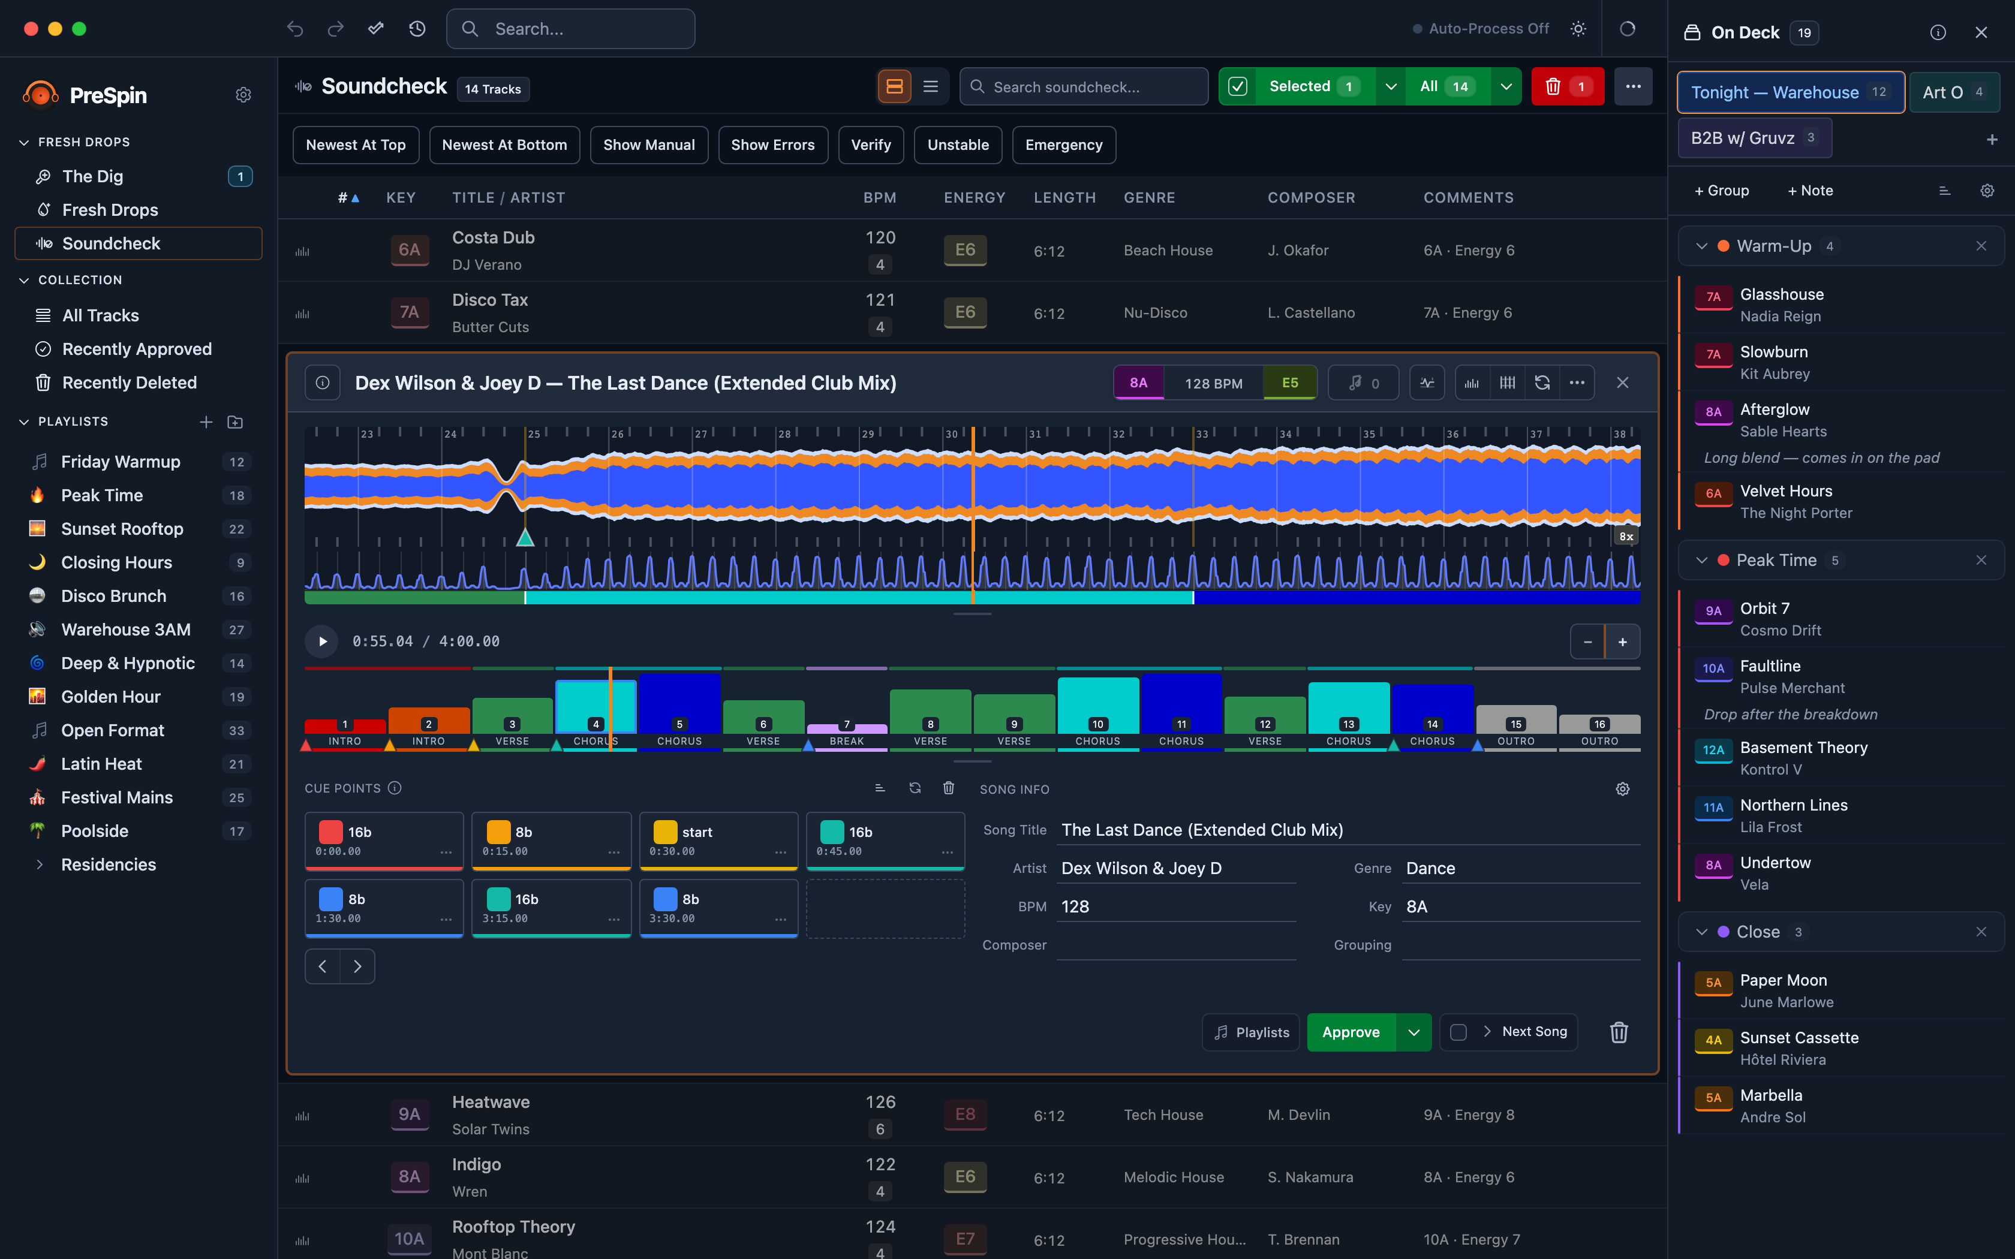Click the yellow start cue swatch at 0:30.00
Viewport: 2015px width, 1259px height.
click(665, 832)
